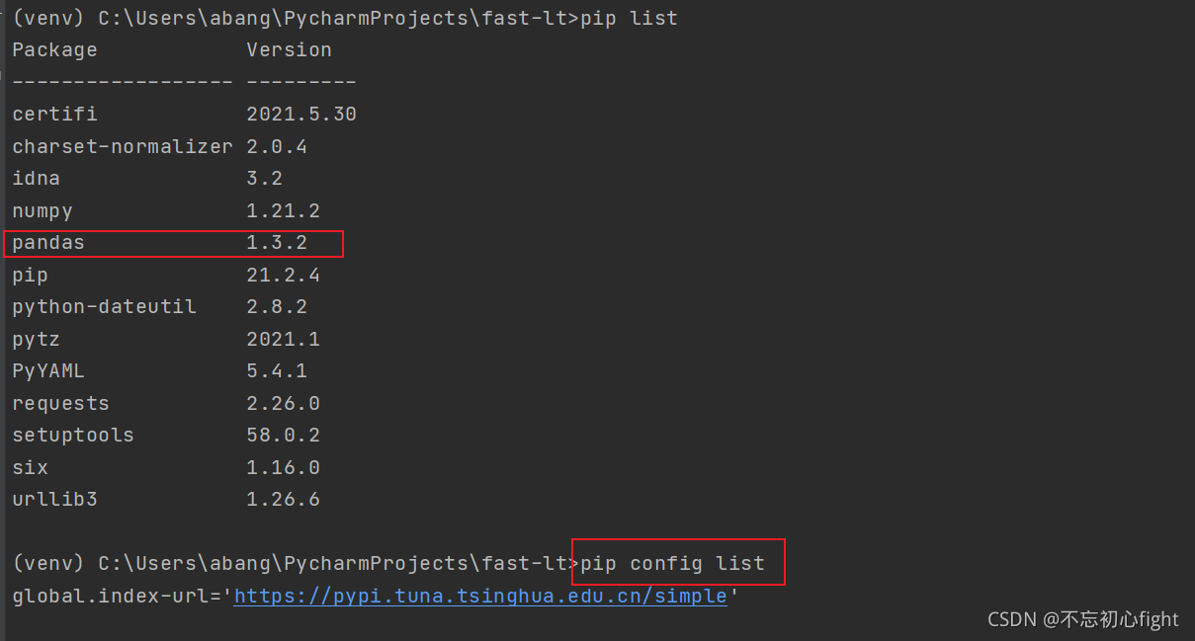
Task: Click the highlighted pandas package row
Action: point(173,243)
